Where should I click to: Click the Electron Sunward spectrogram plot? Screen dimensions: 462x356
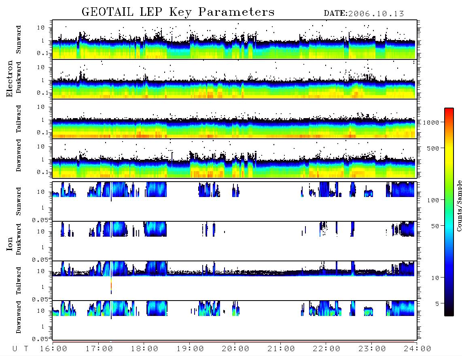235,40
